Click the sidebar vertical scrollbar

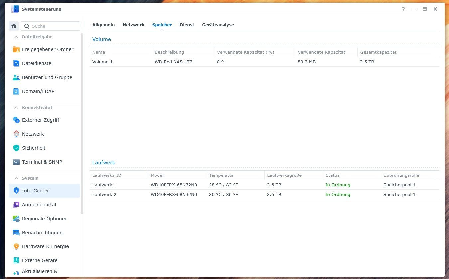82,124
